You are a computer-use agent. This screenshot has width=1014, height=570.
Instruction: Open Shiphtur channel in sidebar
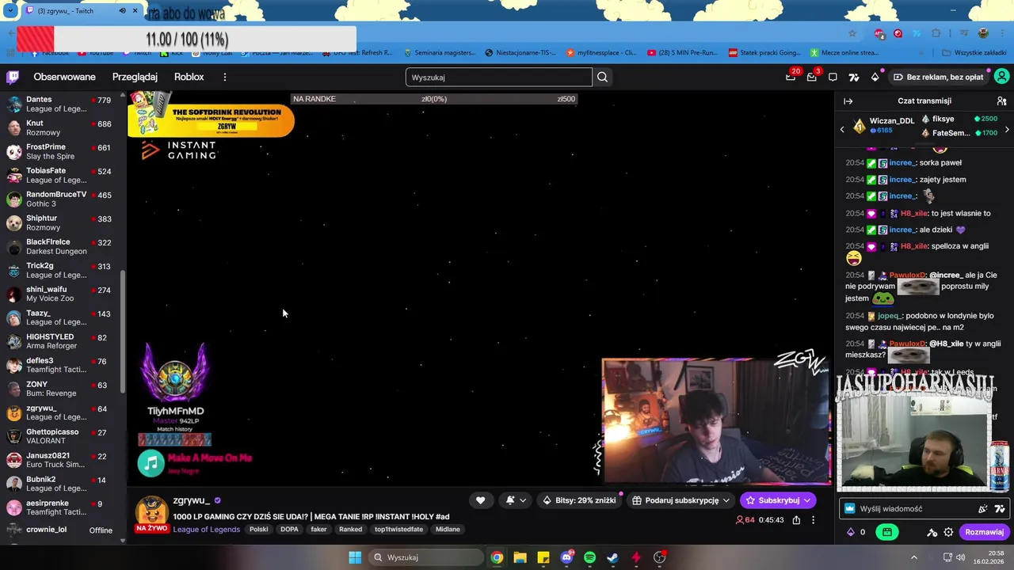pos(60,222)
